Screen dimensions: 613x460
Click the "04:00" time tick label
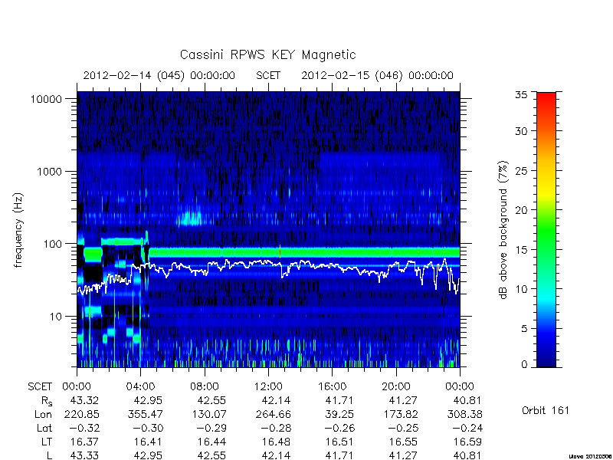click(140, 387)
